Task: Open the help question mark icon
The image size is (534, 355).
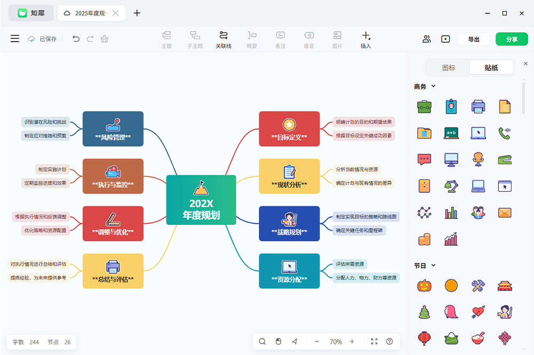Action: tap(389, 342)
